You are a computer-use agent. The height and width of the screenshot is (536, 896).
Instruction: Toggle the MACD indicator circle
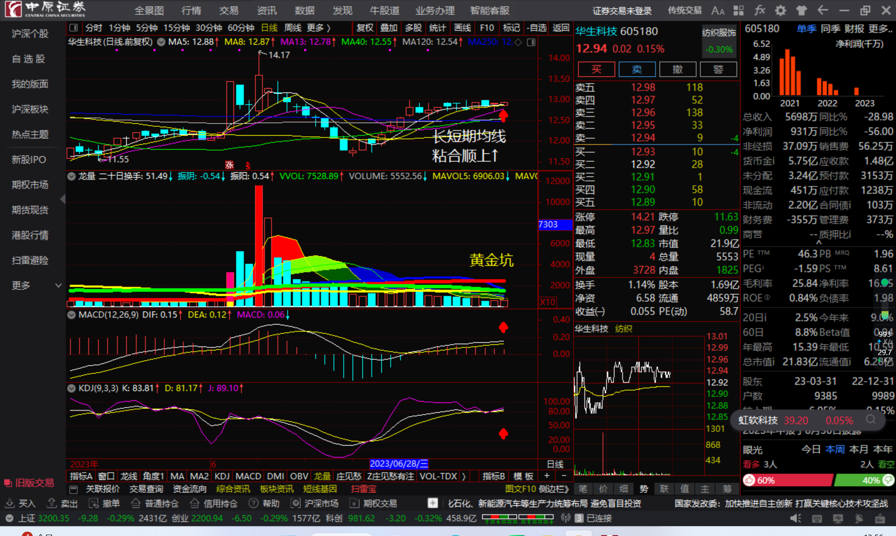tap(71, 315)
